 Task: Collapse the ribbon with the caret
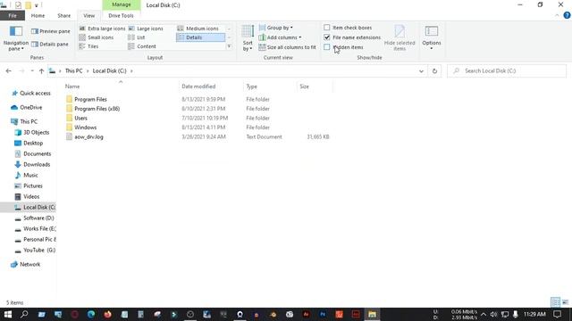(557, 15)
